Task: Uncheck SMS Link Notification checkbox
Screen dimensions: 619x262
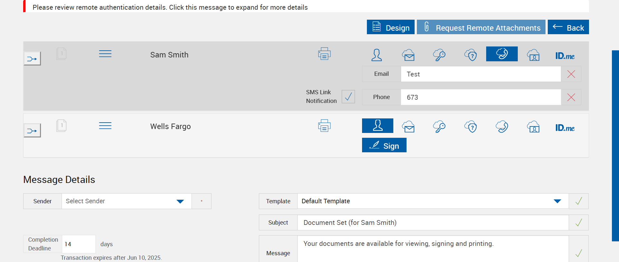Action: click(x=348, y=97)
